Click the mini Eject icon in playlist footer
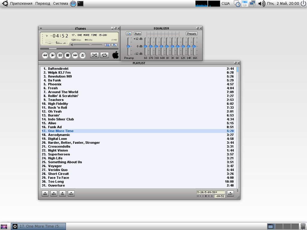The image size is (307, 230). tap(212, 196)
